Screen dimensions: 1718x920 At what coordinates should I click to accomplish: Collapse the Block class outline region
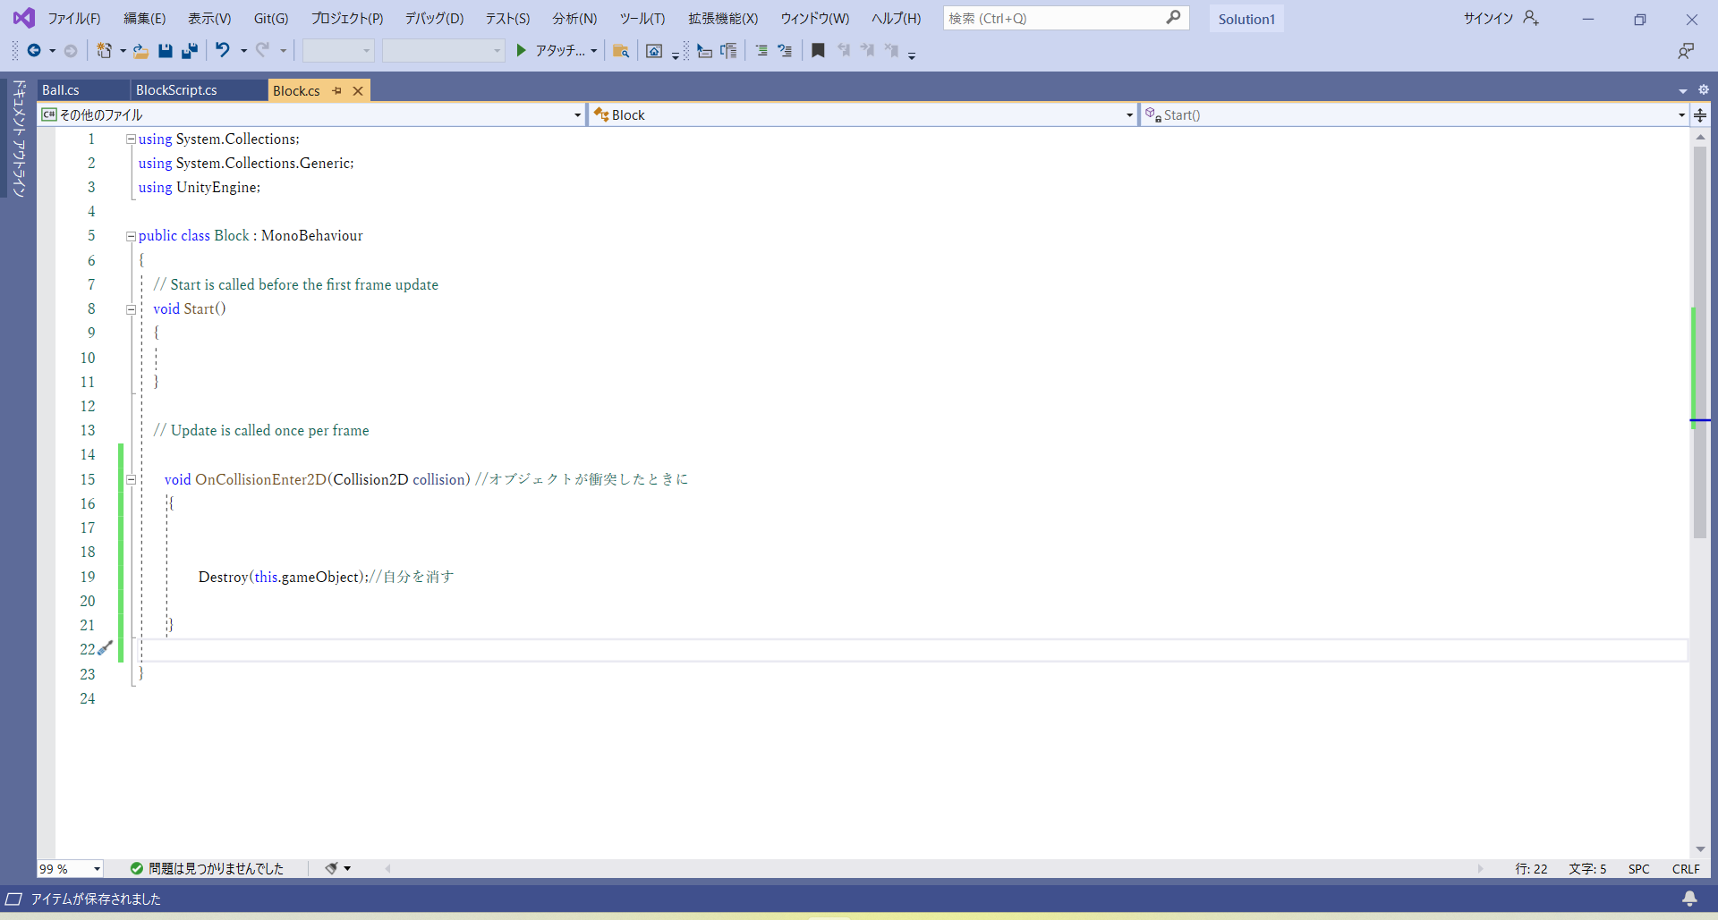pyautogui.click(x=131, y=236)
